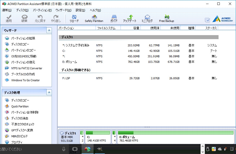236x154 pixels.
Task: Click the 破棄 (Discard) toolbar icon
Action: (x=24, y=19)
